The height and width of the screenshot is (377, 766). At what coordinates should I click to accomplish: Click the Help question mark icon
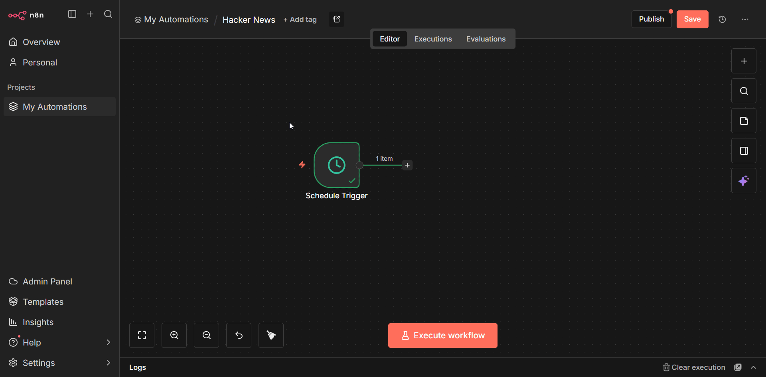point(13,342)
